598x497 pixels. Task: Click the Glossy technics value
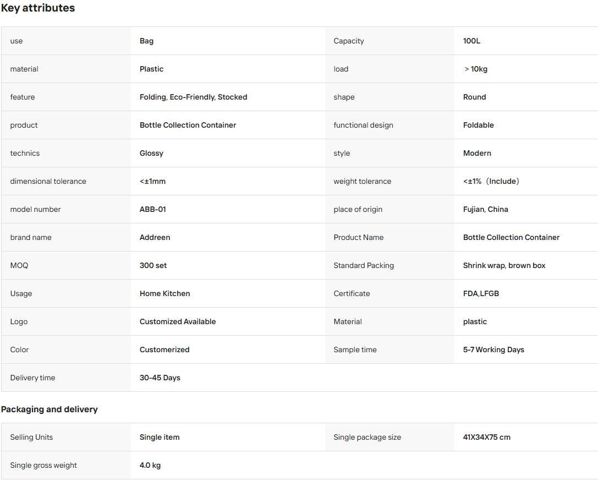151,154
